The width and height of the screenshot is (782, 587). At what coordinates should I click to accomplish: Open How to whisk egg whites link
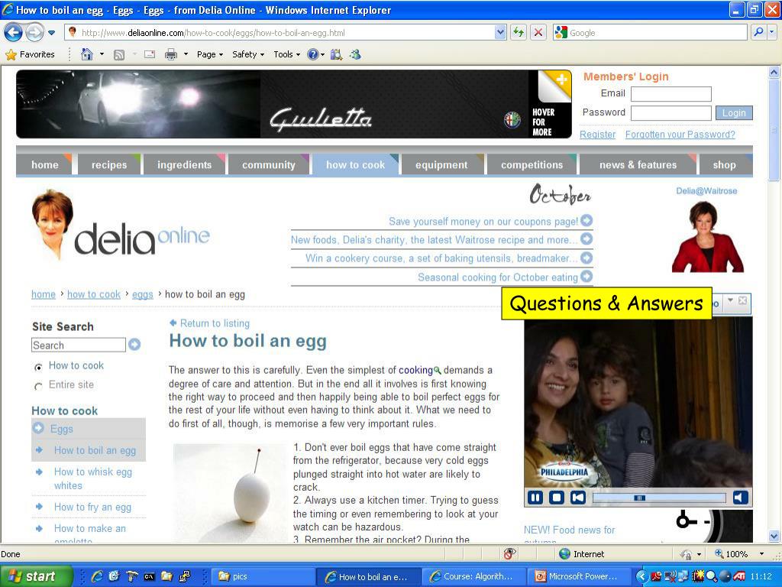(x=92, y=478)
